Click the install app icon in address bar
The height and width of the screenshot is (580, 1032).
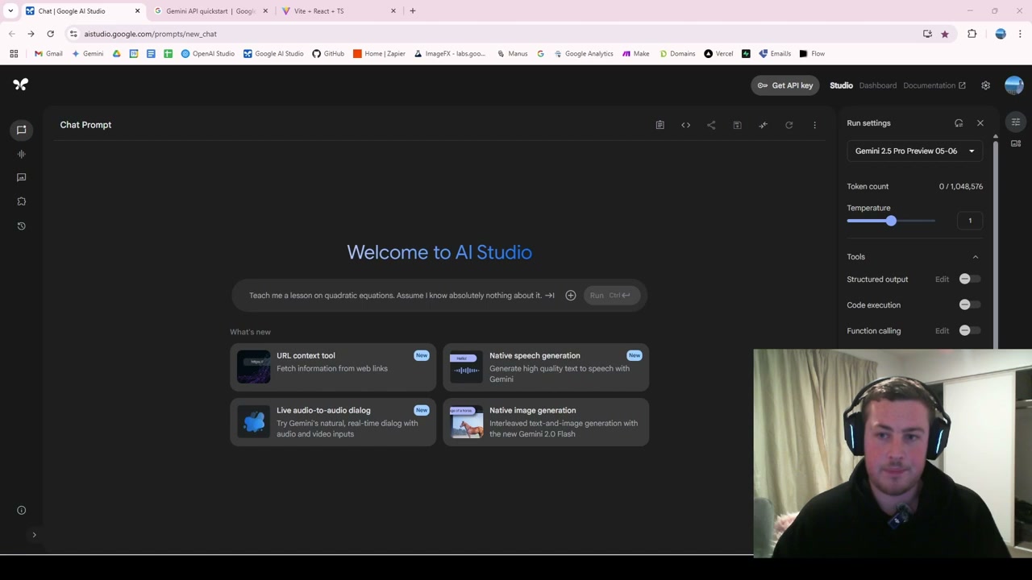point(927,34)
